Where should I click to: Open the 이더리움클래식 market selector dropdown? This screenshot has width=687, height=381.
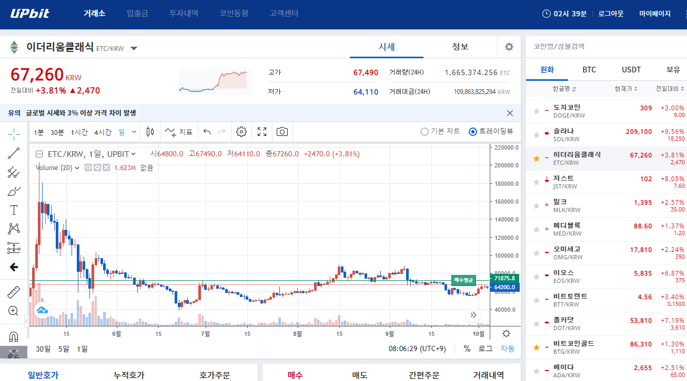tap(134, 48)
